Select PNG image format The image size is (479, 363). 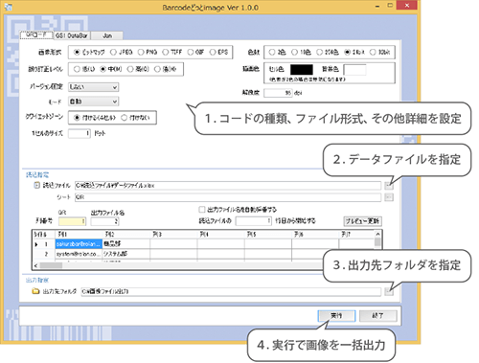[148, 52]
